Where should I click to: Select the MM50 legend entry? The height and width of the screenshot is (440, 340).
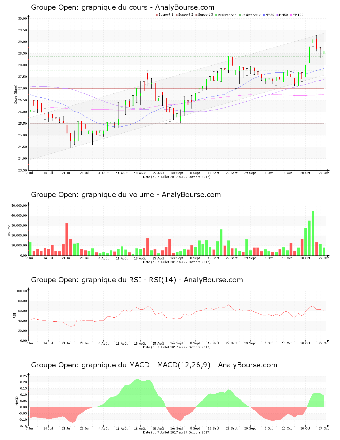click(x=282, y=15)
